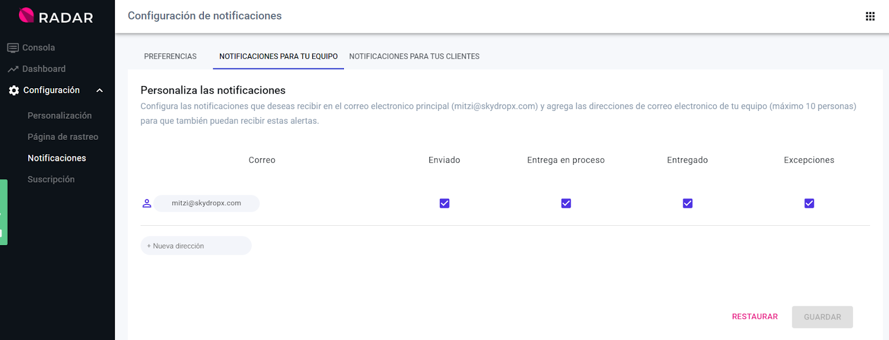Click the Nueva dirección input field
This screenshot has width=889, height=340.
tap(196, 246)
